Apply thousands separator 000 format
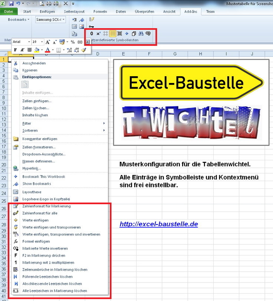Viewport: 273px width, 301px height. tap(80, 42)
